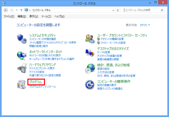169x117 pixels.
Task: Open the 表示(V) menu
Action: pos(34,16)
